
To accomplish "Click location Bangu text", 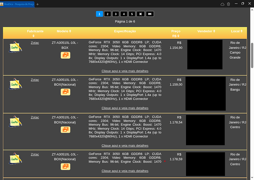I will tap(235, 90).
